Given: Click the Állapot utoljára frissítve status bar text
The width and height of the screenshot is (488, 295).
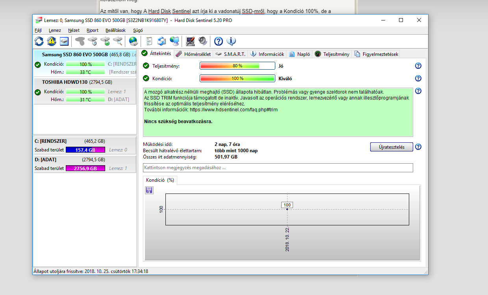Looking at the screenshot, I should [x=91, y=271].
